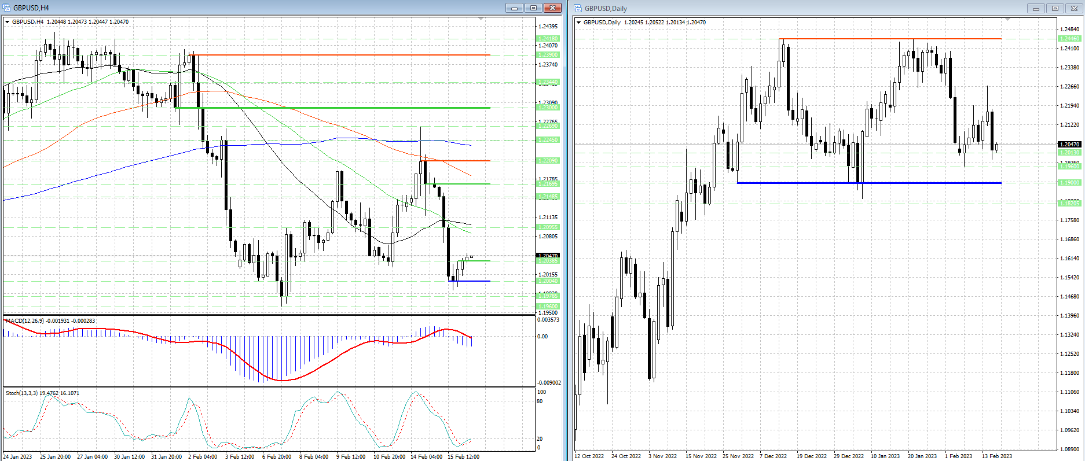Click the 1.24180 green price label in H4
Viewport: 1085px width, 461px height.
[x=548, y=39]
